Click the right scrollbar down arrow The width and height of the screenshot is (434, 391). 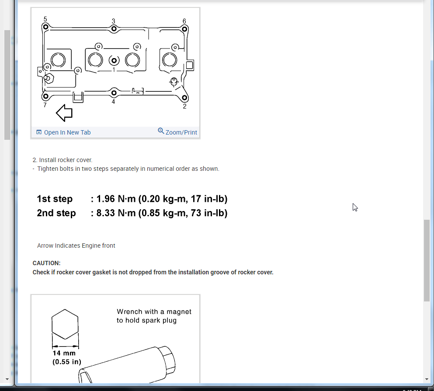pos(427,379)
